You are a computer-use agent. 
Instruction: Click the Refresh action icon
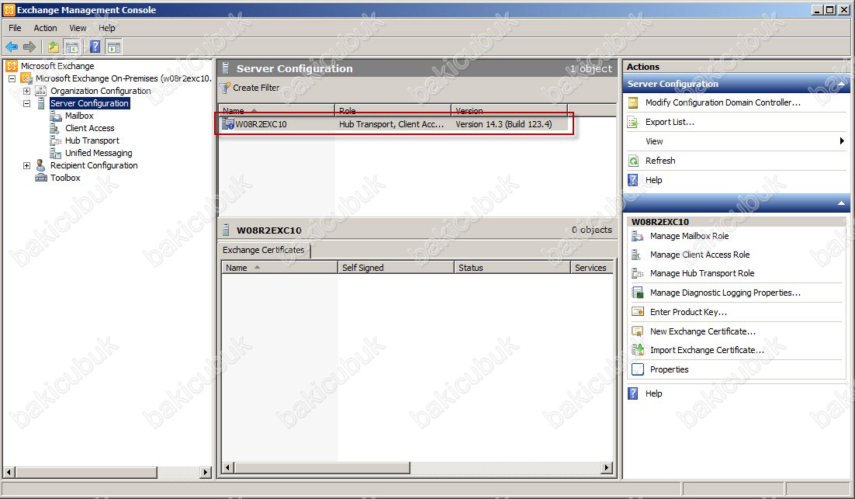point(633,161)
